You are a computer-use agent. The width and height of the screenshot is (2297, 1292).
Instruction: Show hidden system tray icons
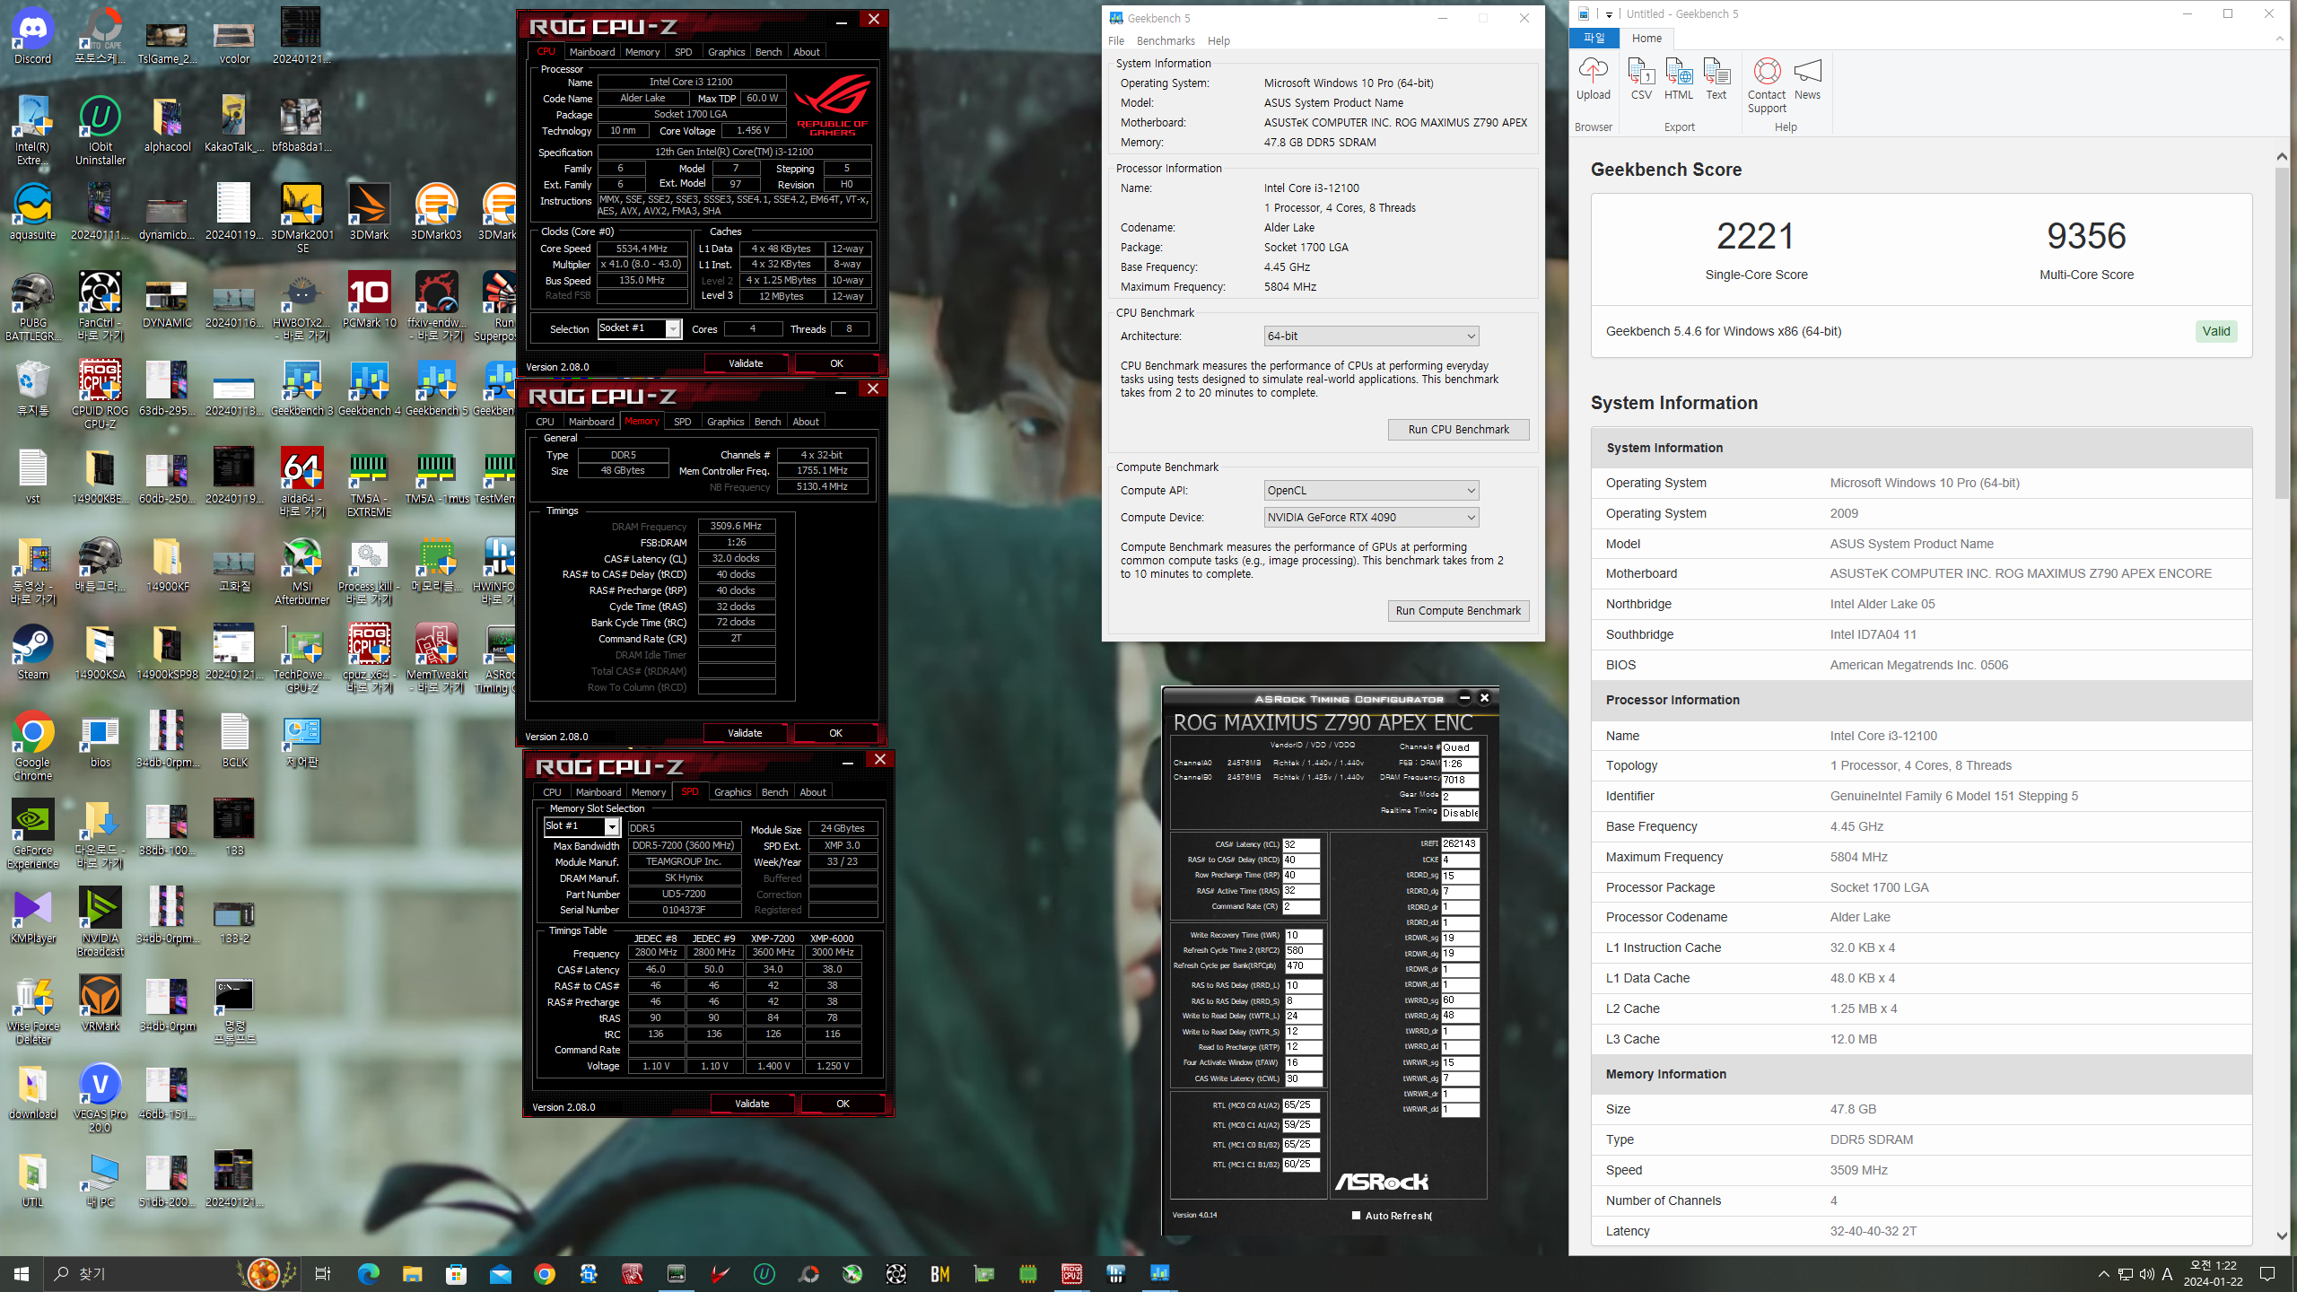[x=2103, y=1274]
